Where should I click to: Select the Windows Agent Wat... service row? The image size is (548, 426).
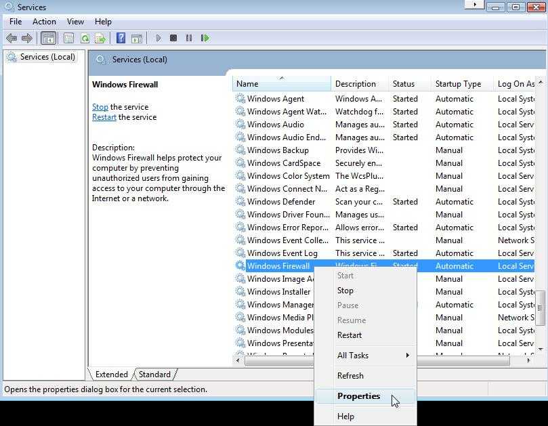(384, 112)
